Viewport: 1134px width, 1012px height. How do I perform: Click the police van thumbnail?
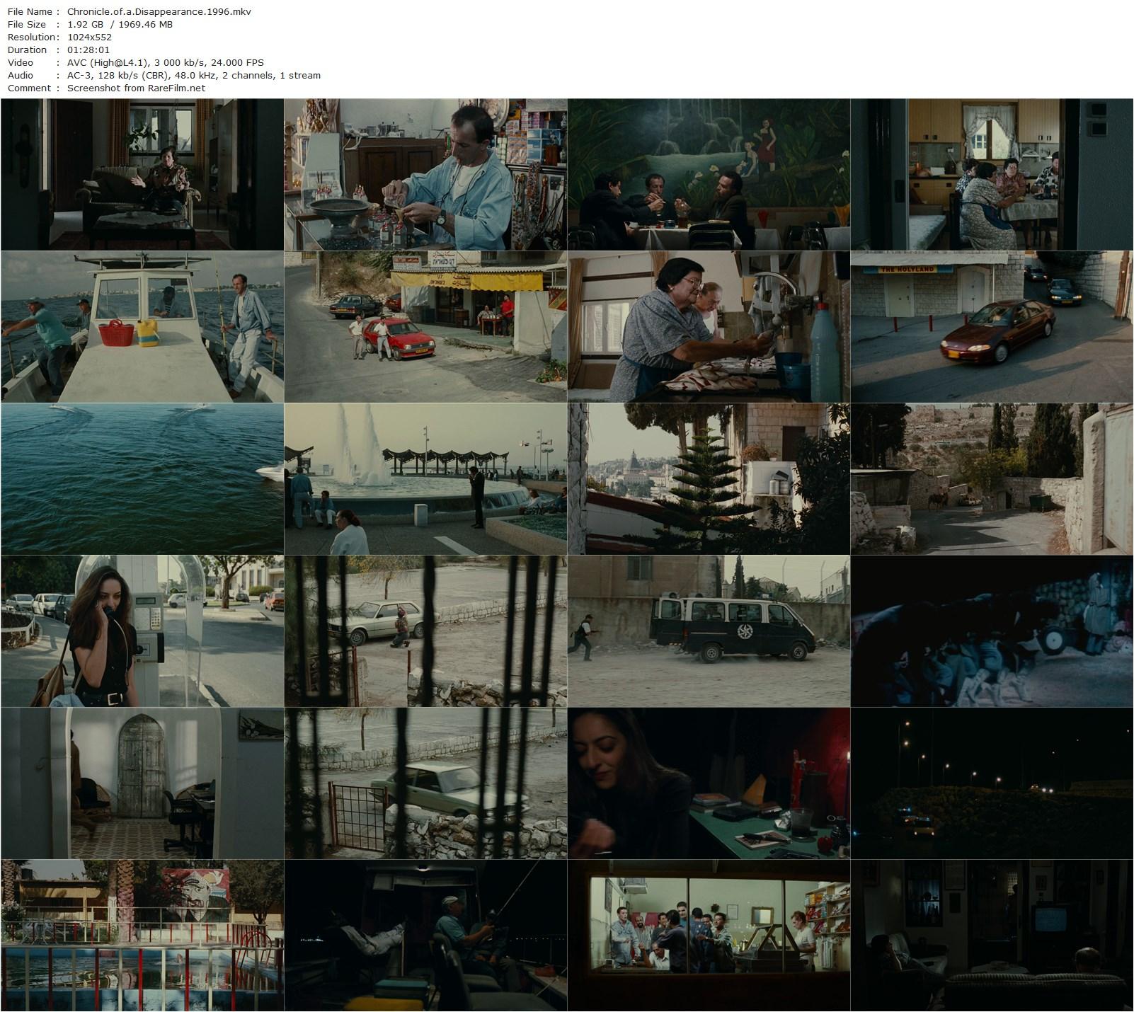click(x=709, y=631)
